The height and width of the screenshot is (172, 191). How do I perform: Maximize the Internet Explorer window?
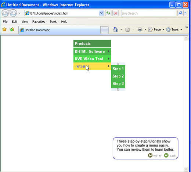point(179,5)
